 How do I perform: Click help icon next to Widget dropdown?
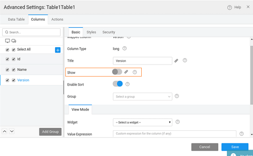coord(178,122)
